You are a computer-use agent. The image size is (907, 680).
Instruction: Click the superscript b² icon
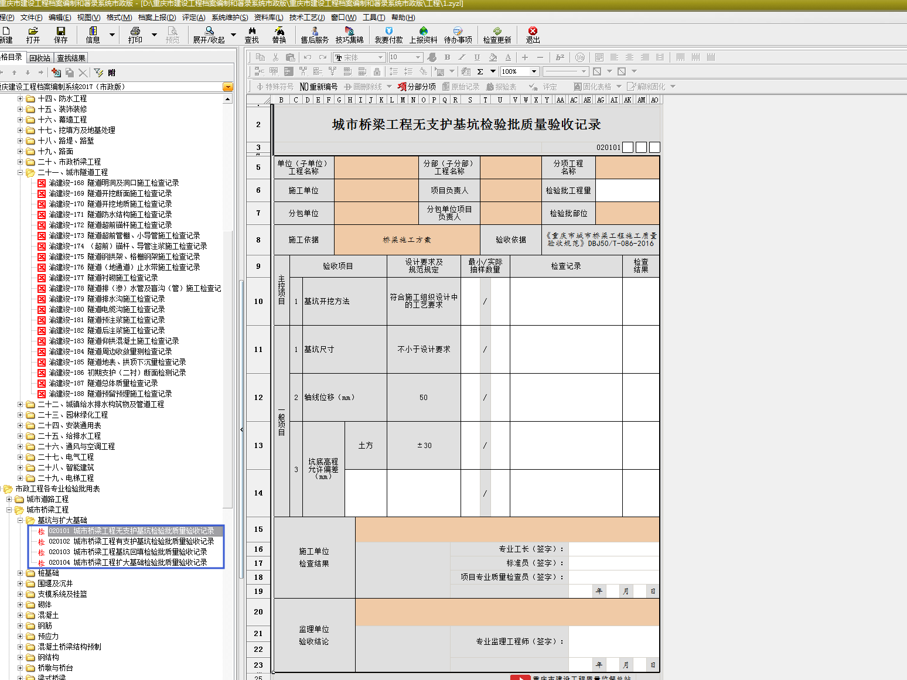click(x=560, y=57)
